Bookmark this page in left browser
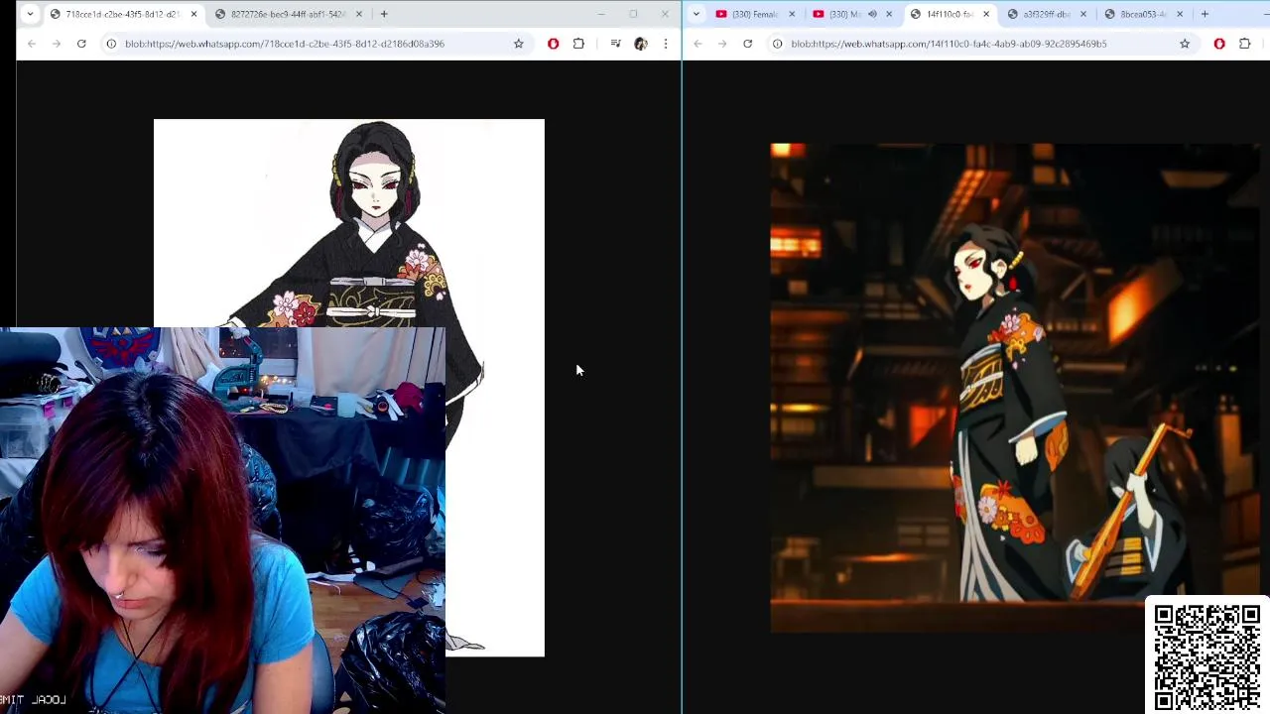The image size is (1270, 714). 518,44
